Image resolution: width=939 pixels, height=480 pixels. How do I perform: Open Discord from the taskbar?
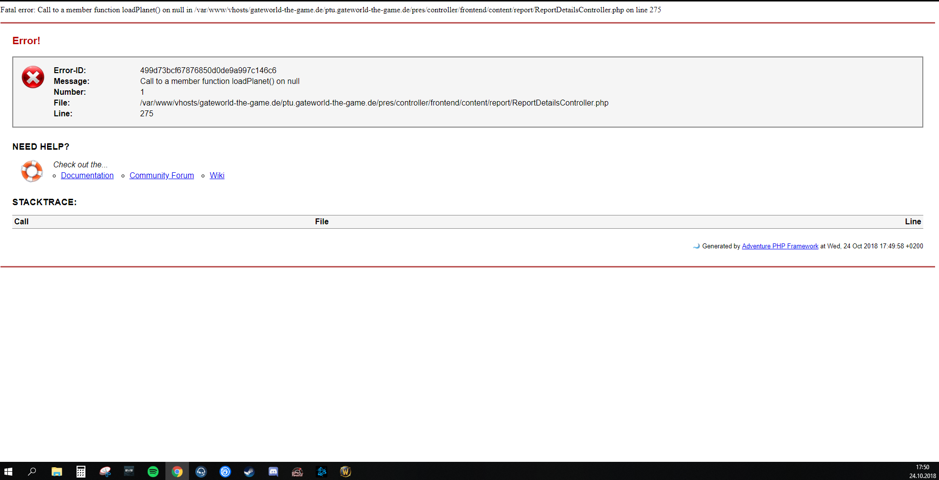[273, 472]
